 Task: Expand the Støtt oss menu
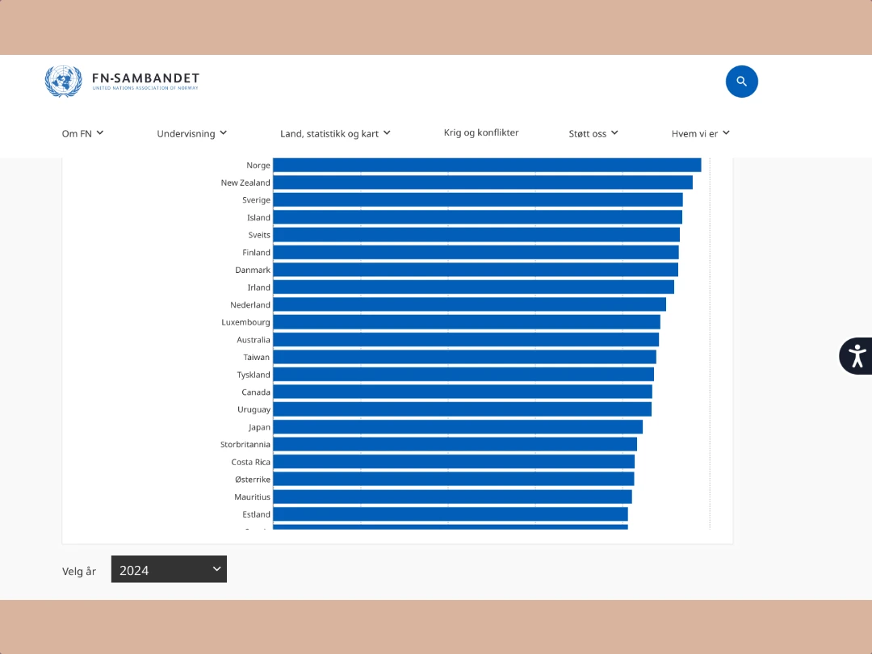(x=593, y=133)
